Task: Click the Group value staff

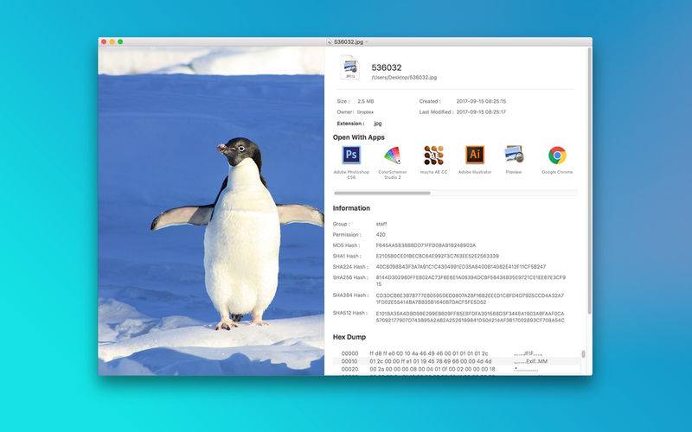Action: 381,224
